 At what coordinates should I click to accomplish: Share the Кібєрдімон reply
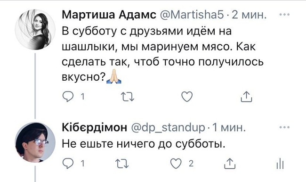coord(230,164)
